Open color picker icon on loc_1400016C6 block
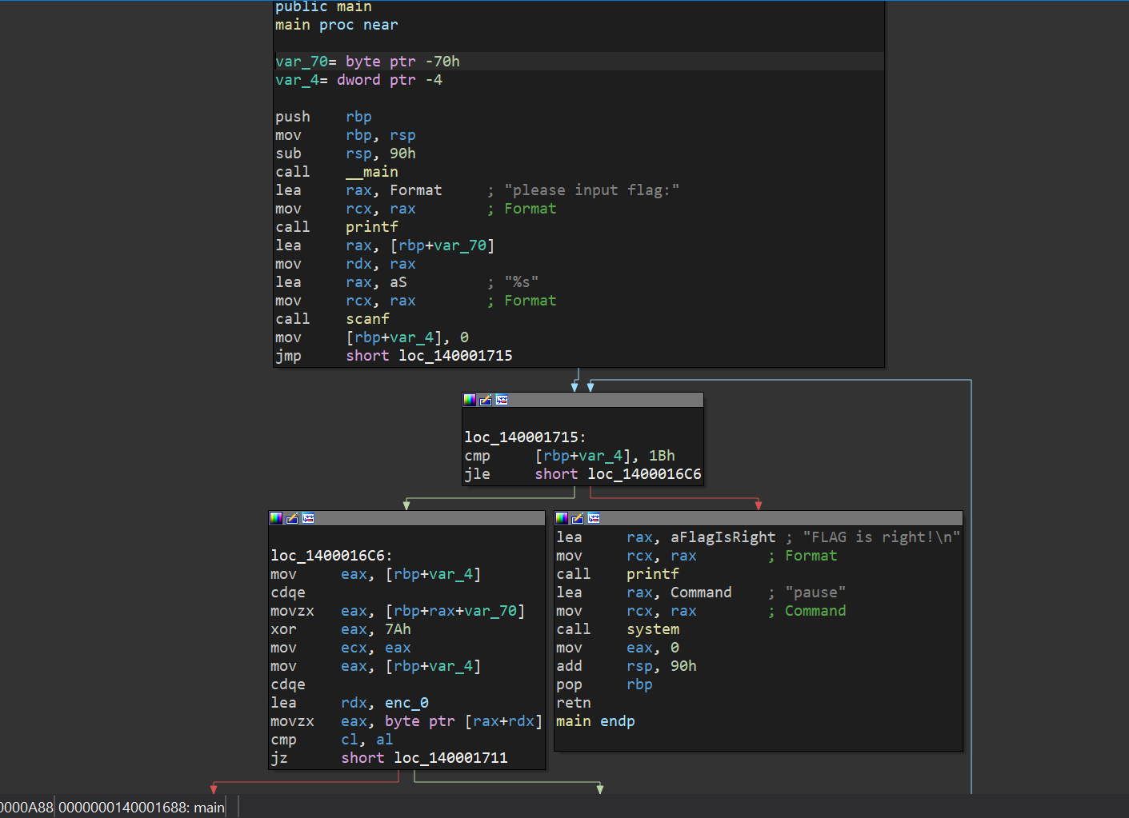Screen dimensions: 1129x818 (x=276, y=518)
